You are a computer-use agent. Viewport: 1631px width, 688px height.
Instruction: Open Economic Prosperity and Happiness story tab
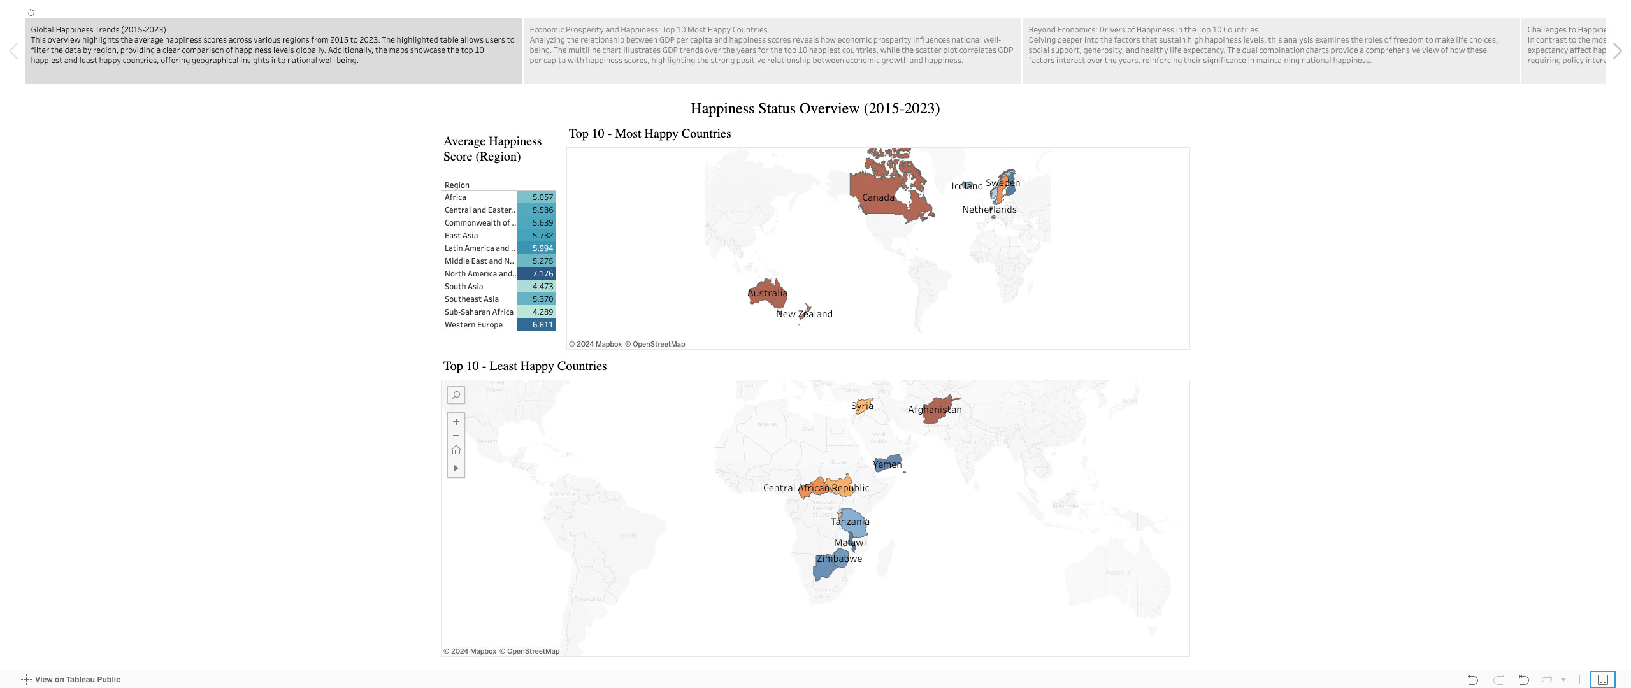[772, 51]
